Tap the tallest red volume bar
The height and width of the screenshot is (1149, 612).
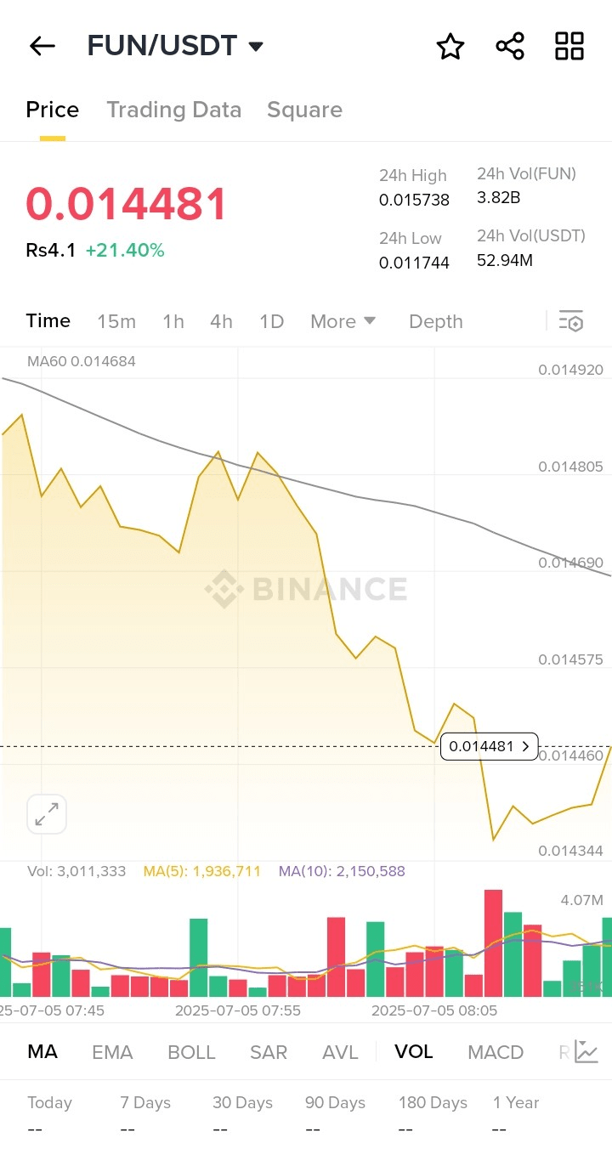pyautogui.click(x=493, y=943)
